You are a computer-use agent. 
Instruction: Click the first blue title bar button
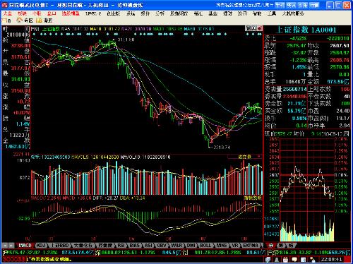click(x=280, y=5)
